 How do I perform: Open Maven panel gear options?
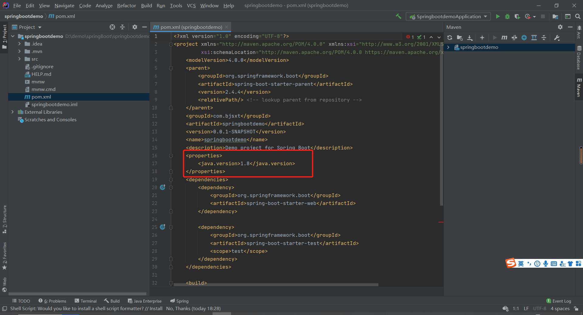pos(560,27)
